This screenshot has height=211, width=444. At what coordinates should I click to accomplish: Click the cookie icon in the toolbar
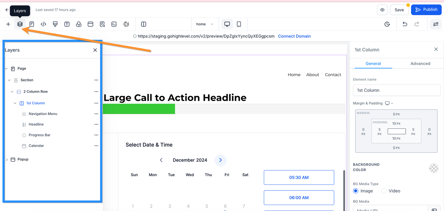pos(126,24)
